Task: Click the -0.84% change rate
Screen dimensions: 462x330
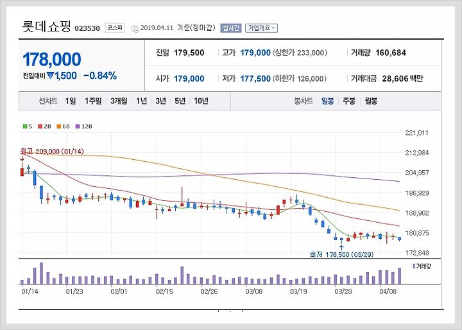Action: (x=100, y=76)
